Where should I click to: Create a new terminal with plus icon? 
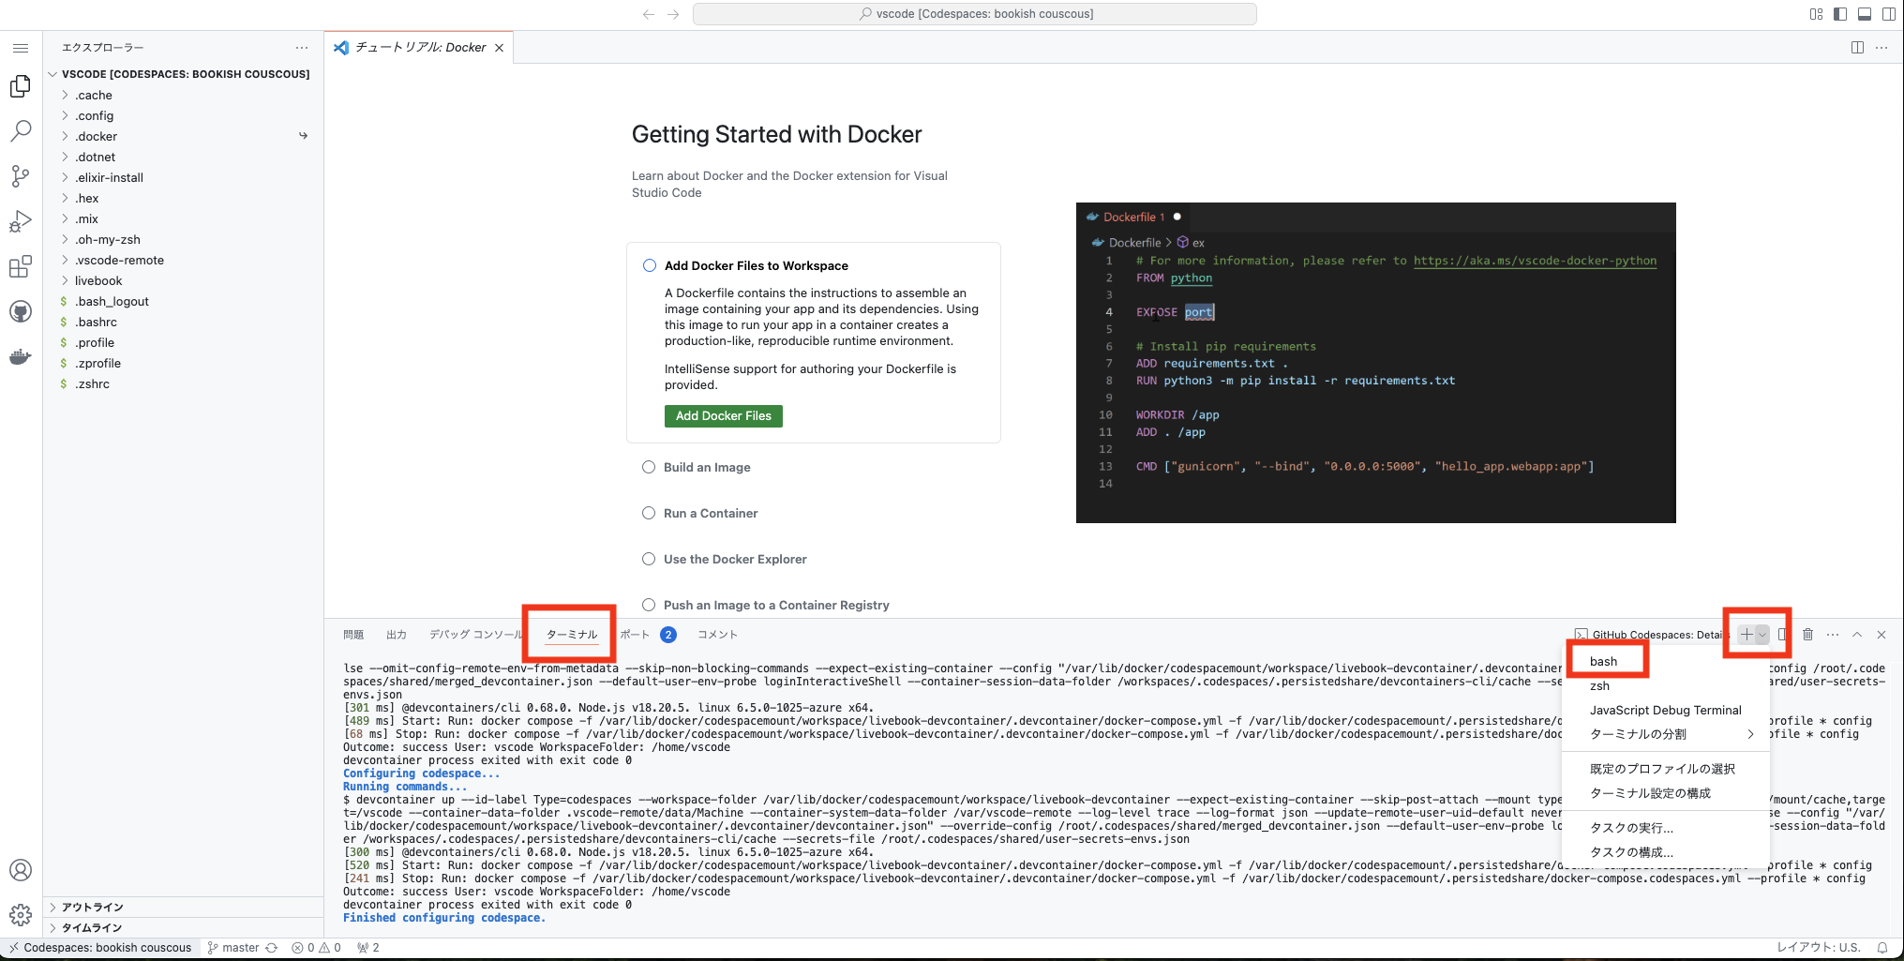(1747, 635)
